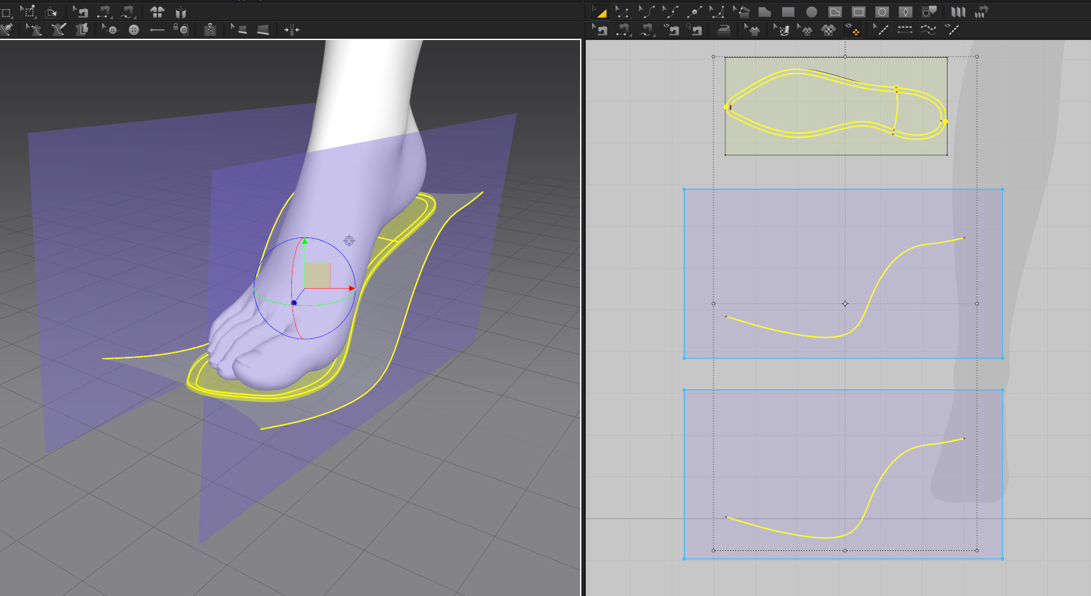Select the Zipper tool in 3D toolbar
The width and height of the screenshot is (1091, 596).
210,30
